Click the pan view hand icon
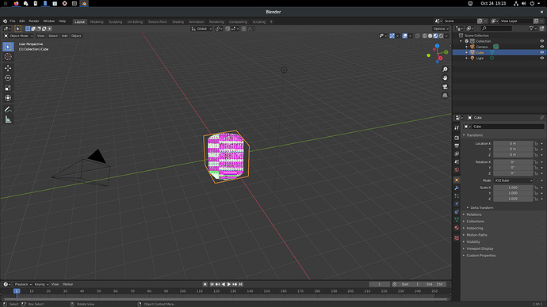Viewport: 547px width, 307px height. coord(445,78)
